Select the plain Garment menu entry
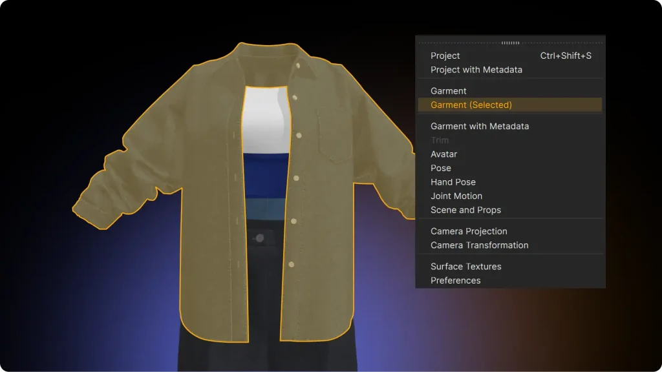662x372 pixels. pos(449,91)
